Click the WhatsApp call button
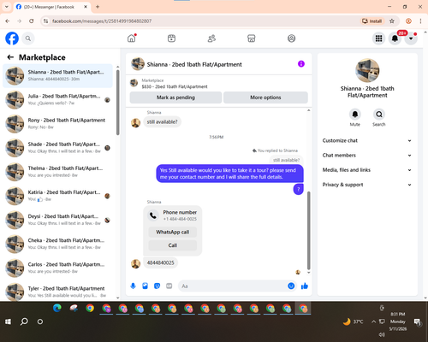The width and height of the screenshot is (428, 342). 173,232
